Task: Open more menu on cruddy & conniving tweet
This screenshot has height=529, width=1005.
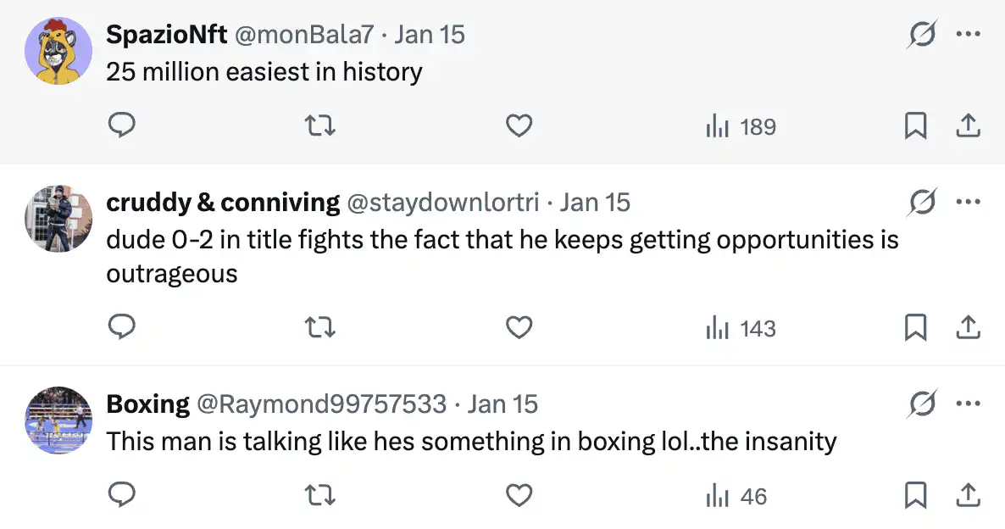Action: 968,203
